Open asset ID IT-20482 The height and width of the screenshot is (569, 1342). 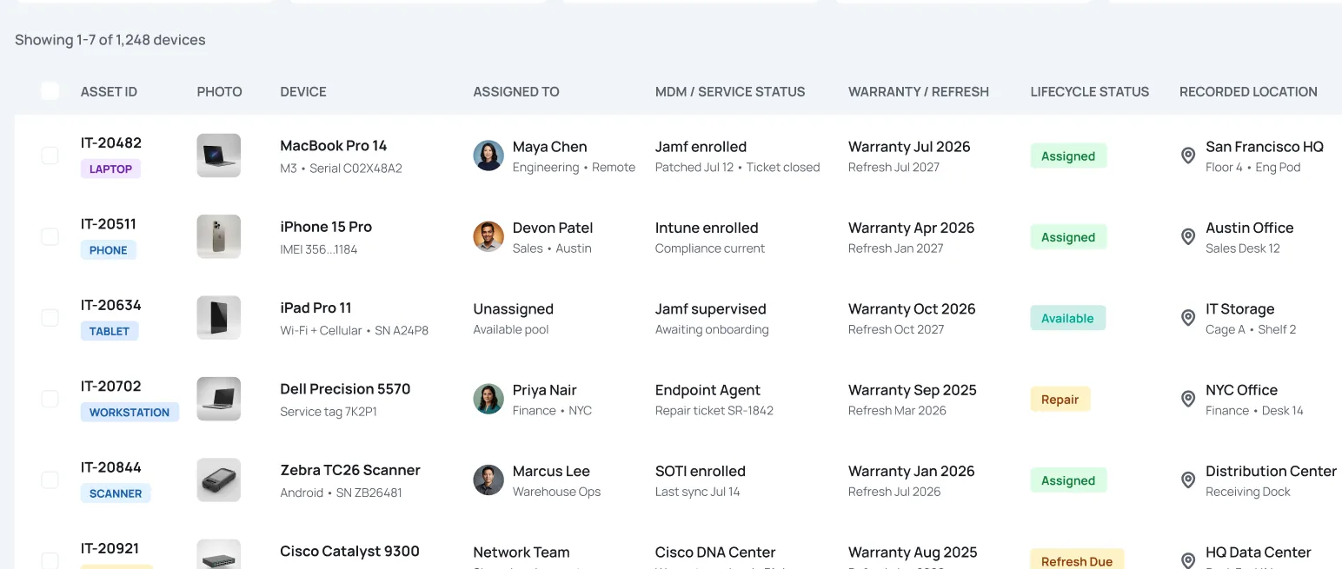[111, 142]
